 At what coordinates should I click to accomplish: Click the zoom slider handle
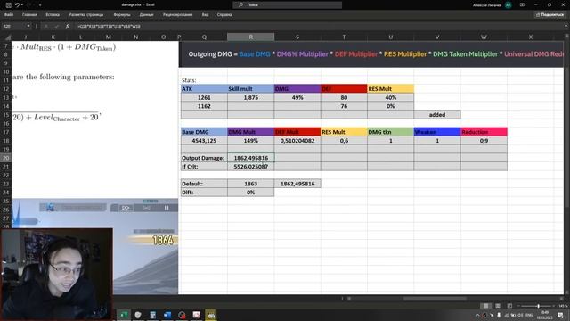[x=538, y=306]
